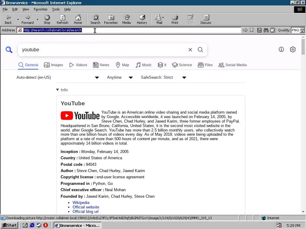Click the system tray clock
Screen dimensions: 306x229
point(293,225)
